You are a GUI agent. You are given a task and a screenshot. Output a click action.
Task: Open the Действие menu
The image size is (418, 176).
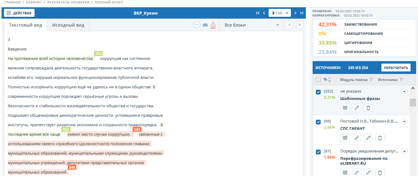coord(19,13)
